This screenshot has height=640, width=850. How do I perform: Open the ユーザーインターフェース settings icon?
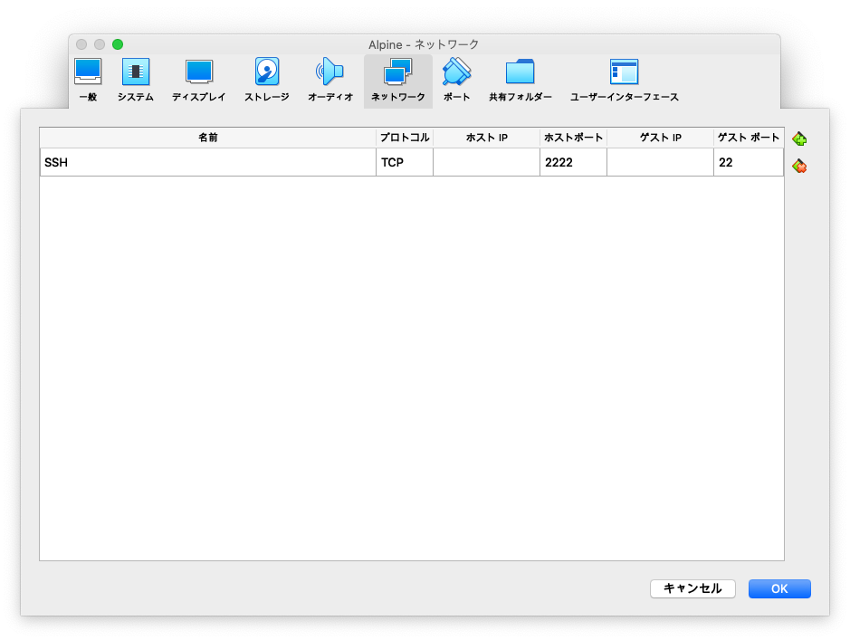[x=624, y=81]
